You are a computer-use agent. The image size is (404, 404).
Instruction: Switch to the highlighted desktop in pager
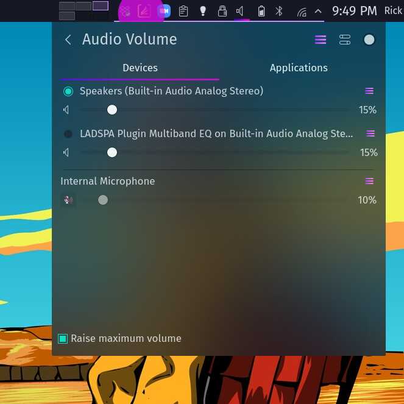tap(101, 5)
